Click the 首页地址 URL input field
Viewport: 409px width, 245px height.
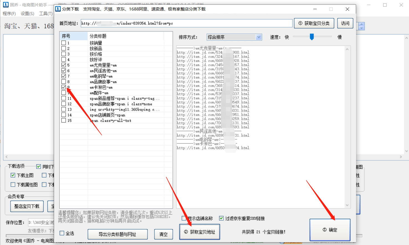point(187,23)
